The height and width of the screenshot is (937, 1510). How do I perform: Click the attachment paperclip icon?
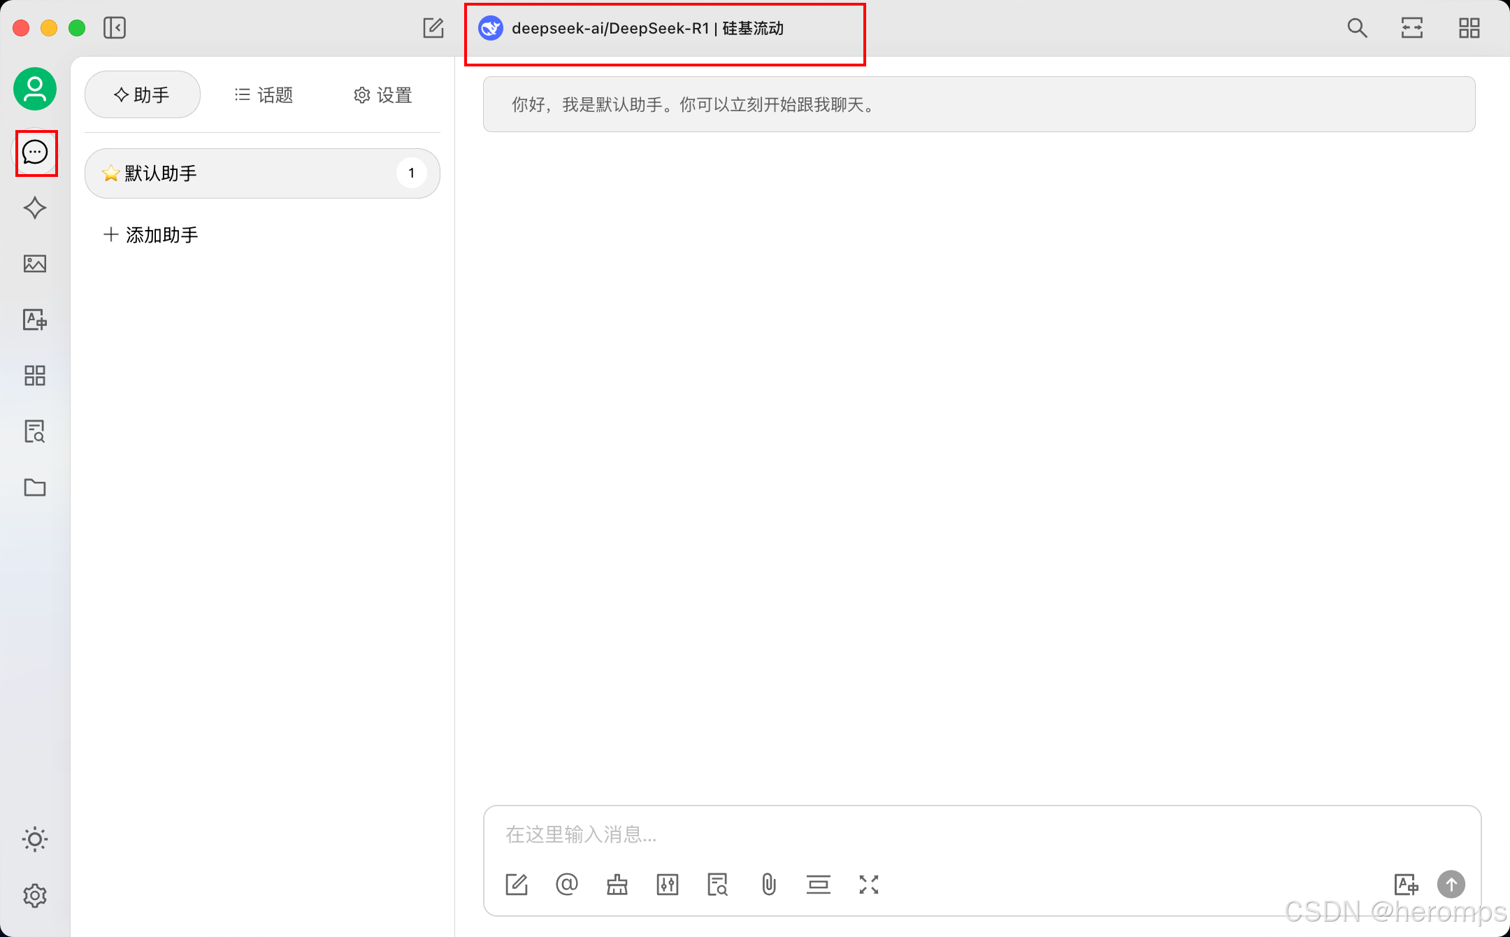[x=768, y=885]
